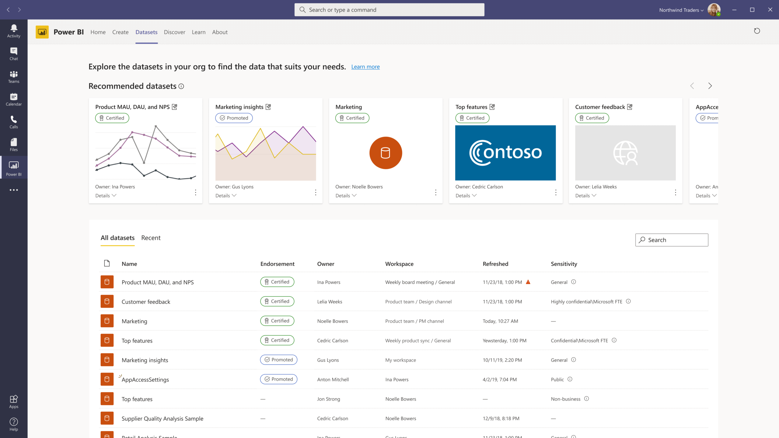Click the refresh warning triangle icon

pos(528,282)
